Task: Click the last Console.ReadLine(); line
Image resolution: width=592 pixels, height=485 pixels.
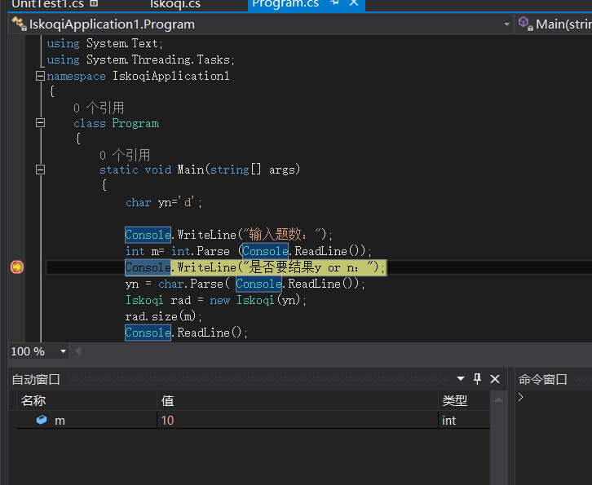Action: [x=186, y=333]
